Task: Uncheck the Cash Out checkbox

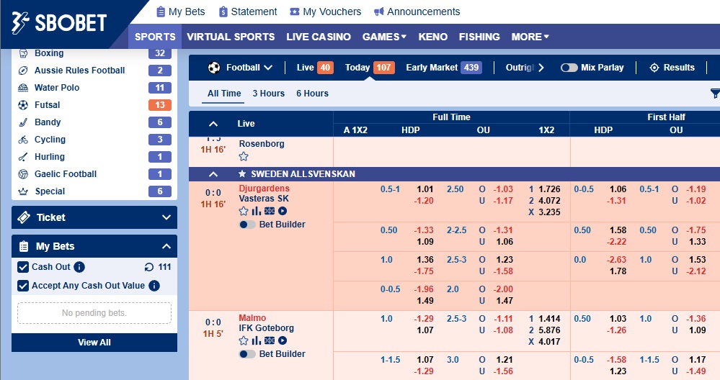Action: (x=23, y=267)
